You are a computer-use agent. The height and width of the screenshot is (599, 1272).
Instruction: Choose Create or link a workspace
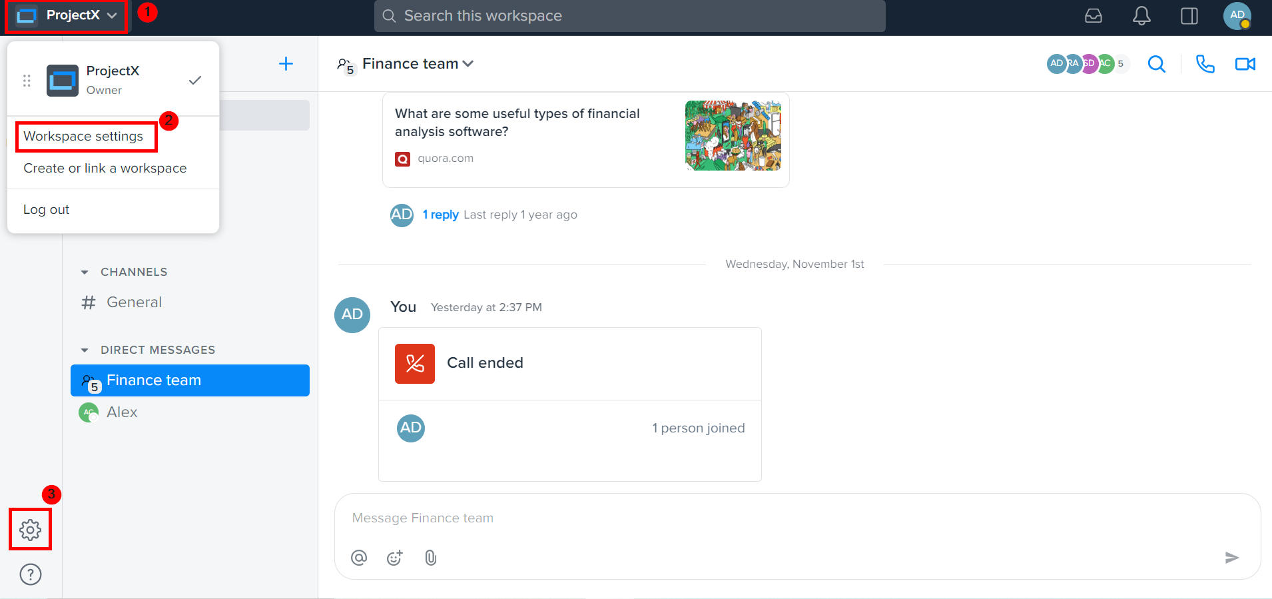point(105,168)
